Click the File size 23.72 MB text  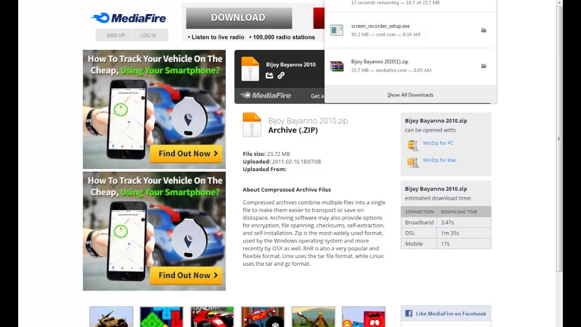coord(266,154)
